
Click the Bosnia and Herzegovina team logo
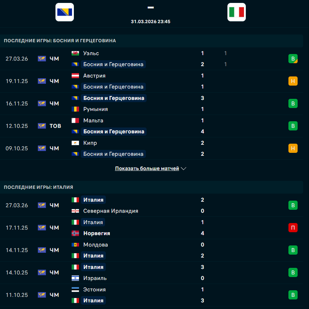(x=65, y=12)
